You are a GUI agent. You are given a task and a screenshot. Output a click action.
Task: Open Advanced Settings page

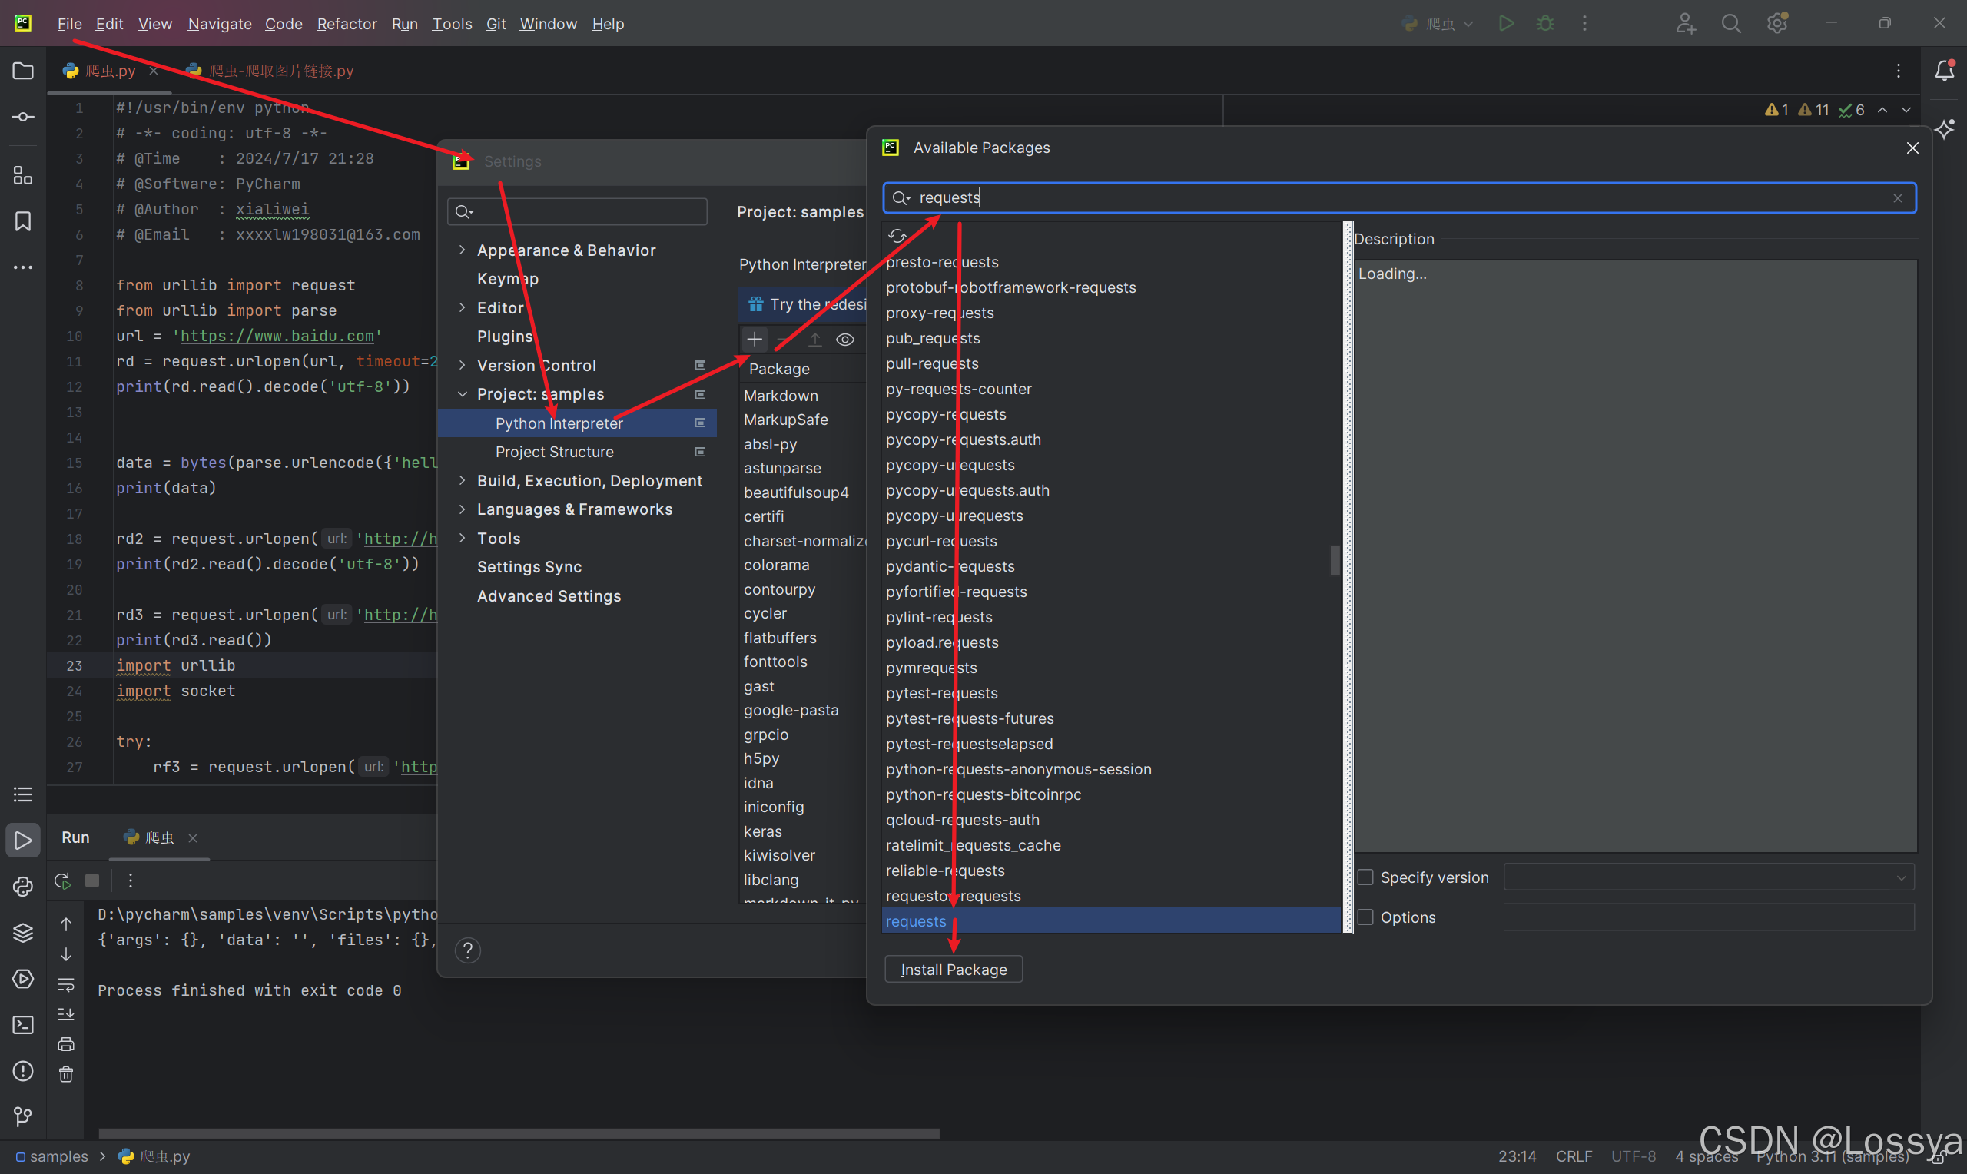[549, 595]
